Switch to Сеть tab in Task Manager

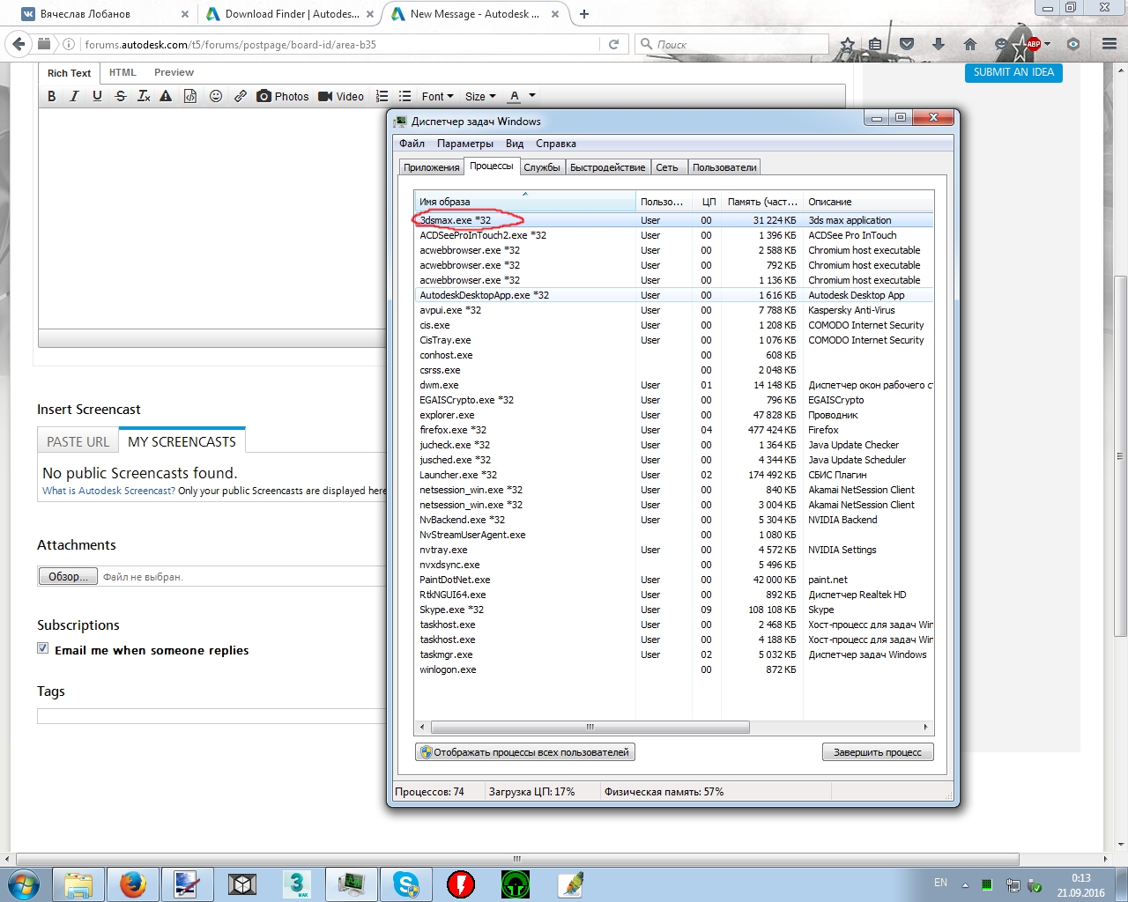(x=667, y=167)
